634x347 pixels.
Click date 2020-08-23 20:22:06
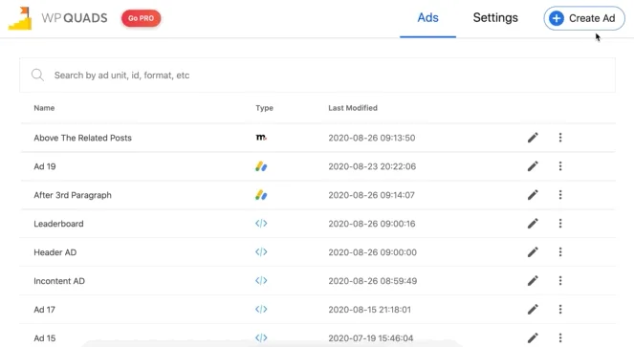point(372,166)
